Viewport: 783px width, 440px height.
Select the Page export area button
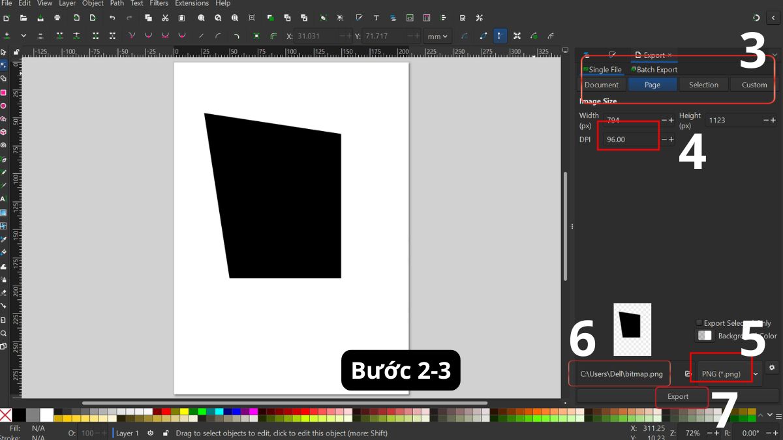coord(652,84)
